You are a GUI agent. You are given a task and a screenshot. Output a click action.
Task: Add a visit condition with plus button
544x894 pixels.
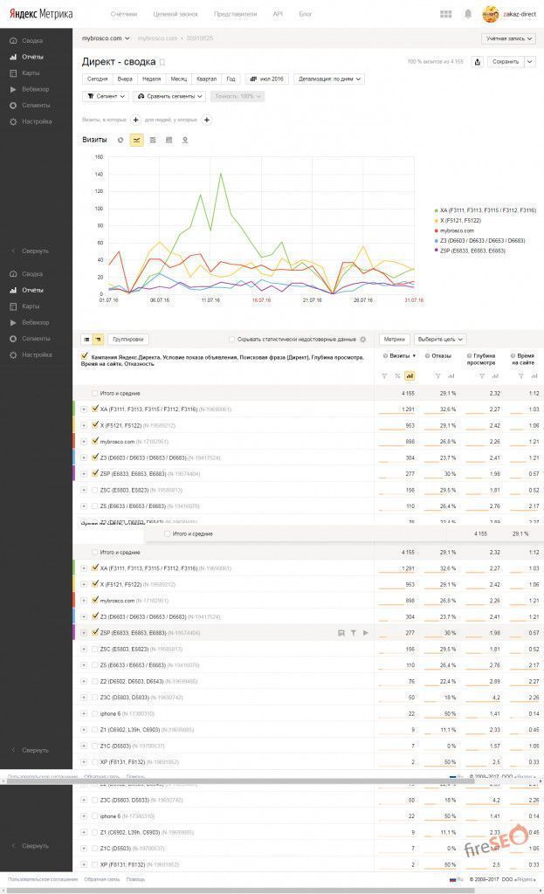(x=135, y=120)
